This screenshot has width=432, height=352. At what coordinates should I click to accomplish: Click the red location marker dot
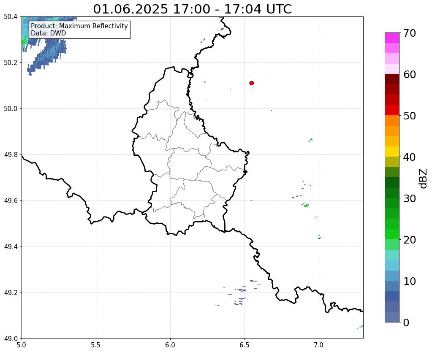click(x=251, y=83)
